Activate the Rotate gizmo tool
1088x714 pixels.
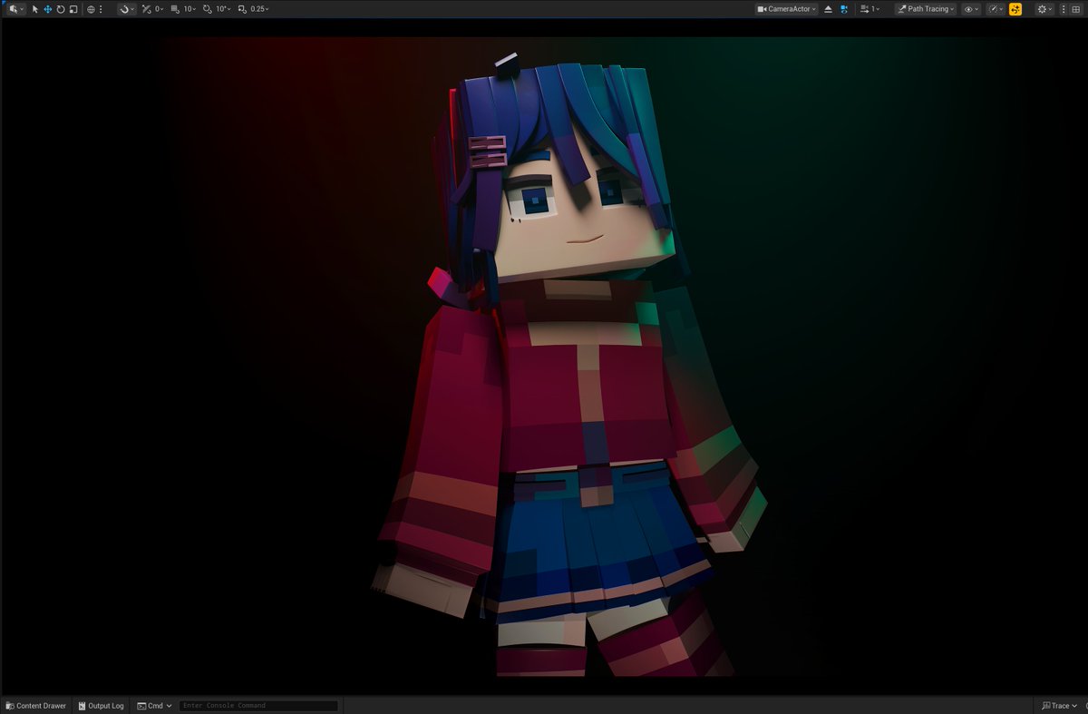(x=61, y=9)
